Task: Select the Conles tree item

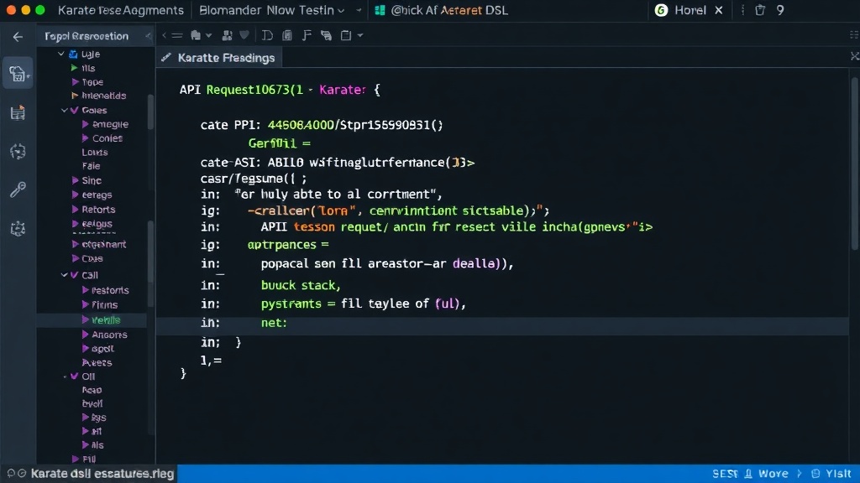Action: (x=107, y=138)
